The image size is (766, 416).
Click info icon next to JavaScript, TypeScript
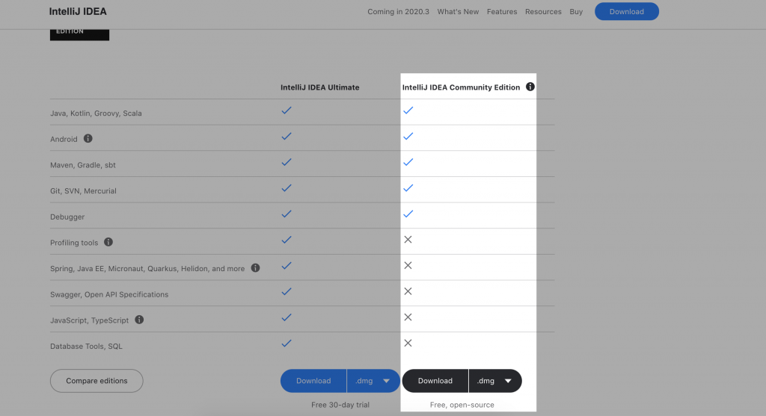tap(139, 320)
